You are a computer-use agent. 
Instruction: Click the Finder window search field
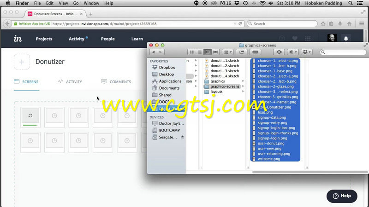343,52
